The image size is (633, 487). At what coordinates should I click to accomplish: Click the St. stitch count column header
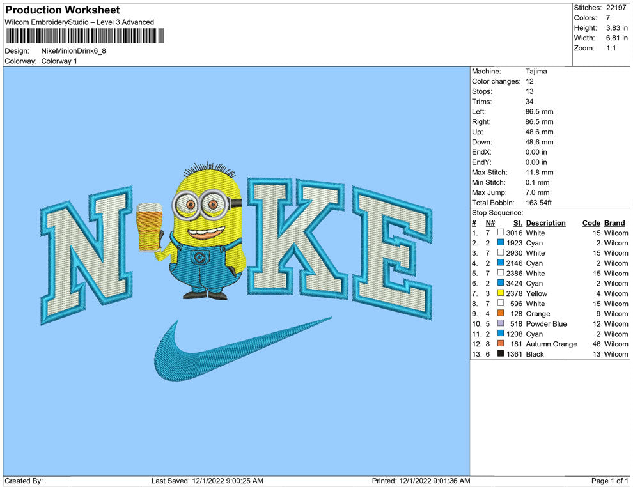(517, 223)
